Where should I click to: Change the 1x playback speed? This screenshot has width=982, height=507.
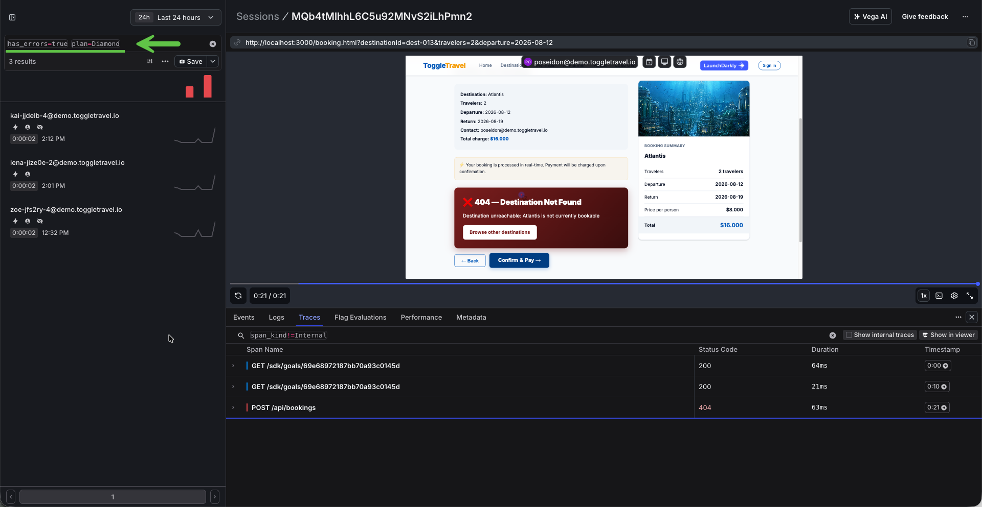pyautogui.click(x=924, y=296)
